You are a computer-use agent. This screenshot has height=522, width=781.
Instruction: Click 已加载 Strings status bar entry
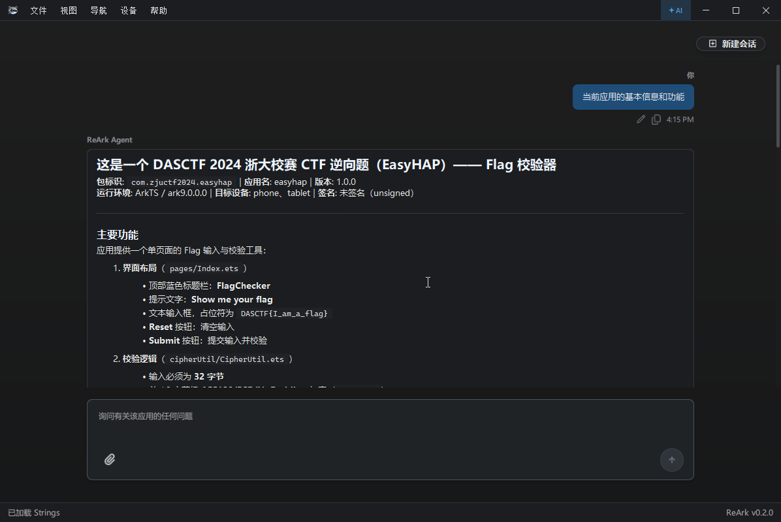(34, 513)
